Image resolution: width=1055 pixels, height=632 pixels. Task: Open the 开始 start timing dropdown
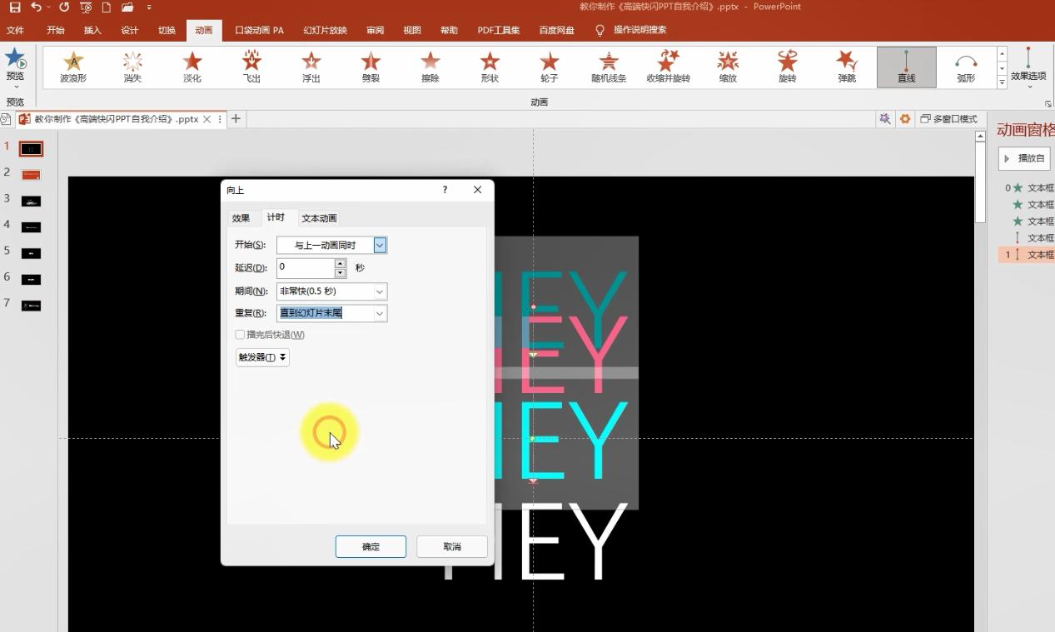380,245
